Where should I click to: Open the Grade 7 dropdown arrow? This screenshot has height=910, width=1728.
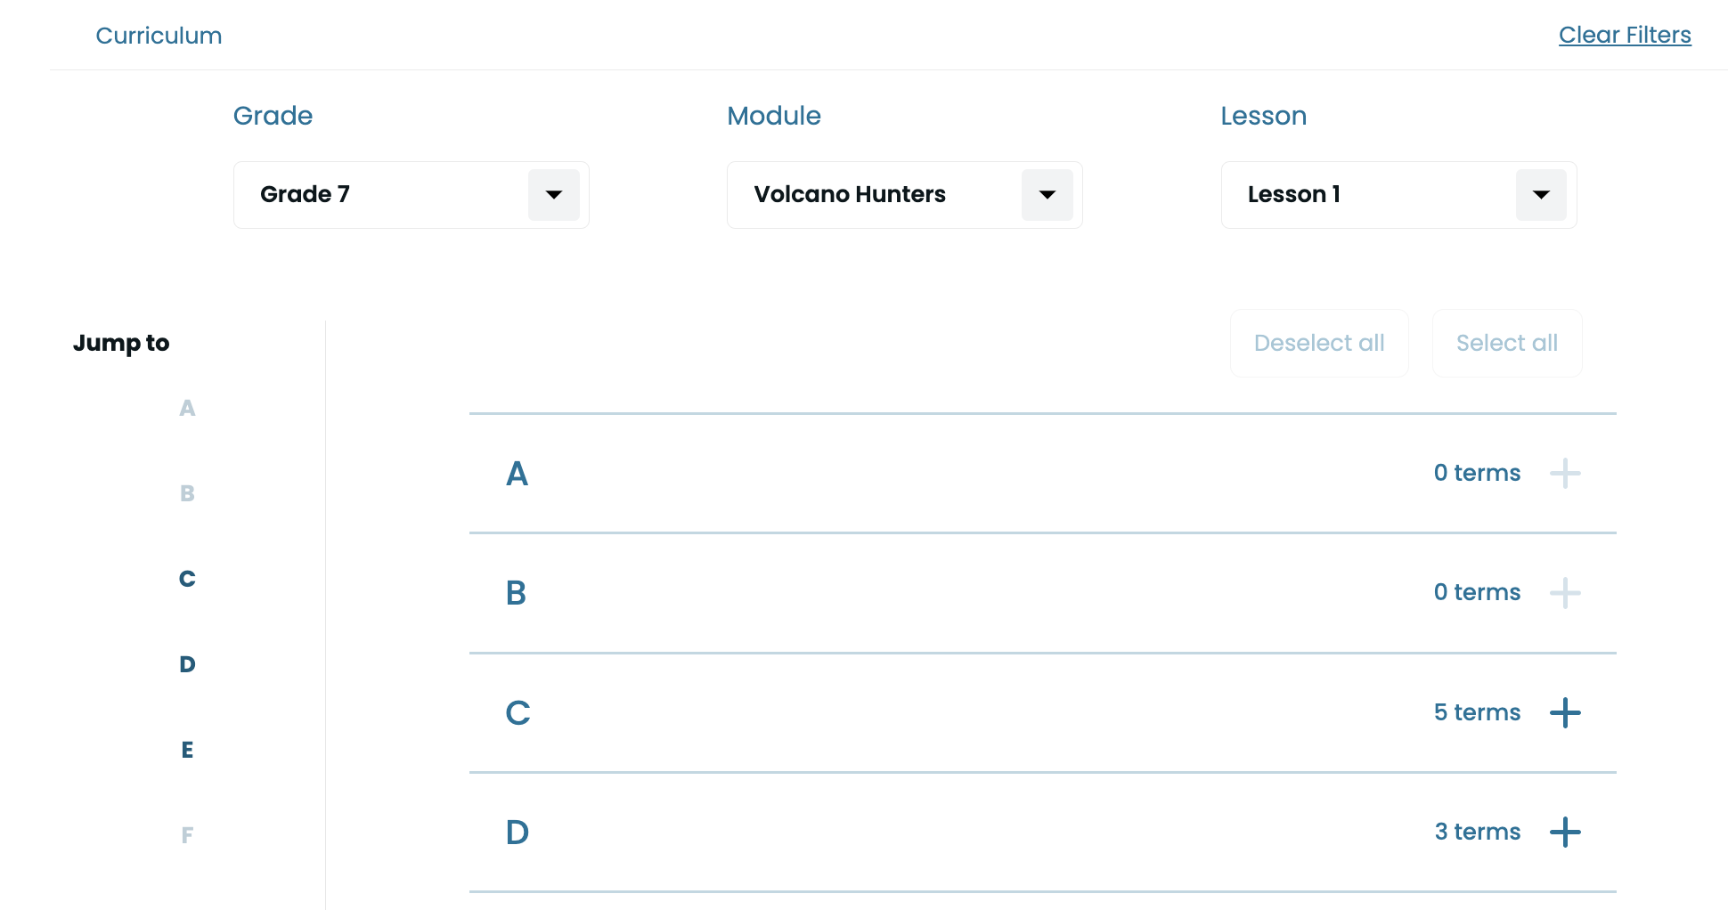[554, 195]
